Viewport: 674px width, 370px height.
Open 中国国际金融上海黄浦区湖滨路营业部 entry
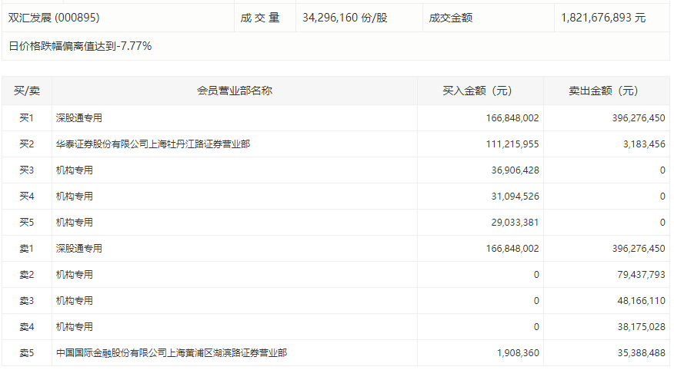pyautogui.click(x=172, y=353)
